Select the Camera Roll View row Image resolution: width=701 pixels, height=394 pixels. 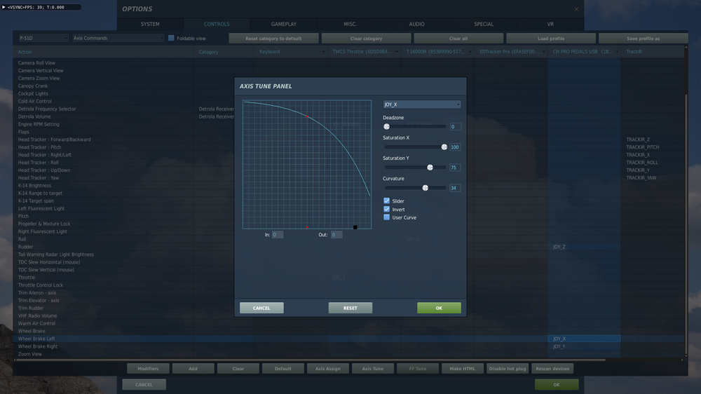pos(348,62)
